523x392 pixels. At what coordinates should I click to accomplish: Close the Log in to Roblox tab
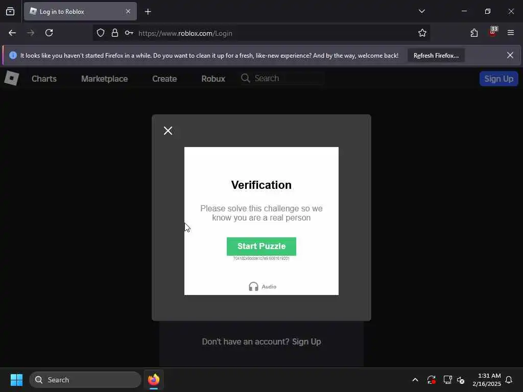click(128, 11)
